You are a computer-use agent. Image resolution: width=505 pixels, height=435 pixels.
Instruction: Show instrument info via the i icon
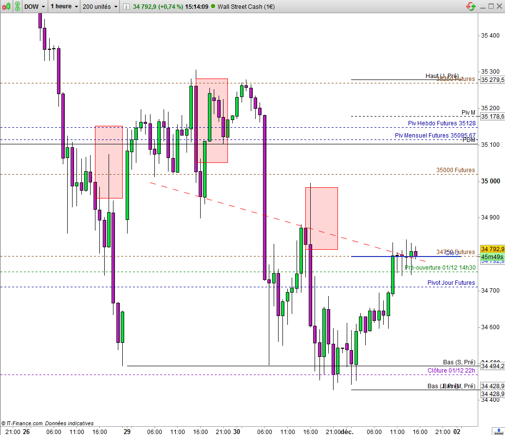(126, 6)
